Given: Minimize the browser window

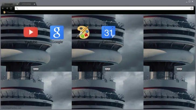Looking at the screenshot, I should coord(186,2).
